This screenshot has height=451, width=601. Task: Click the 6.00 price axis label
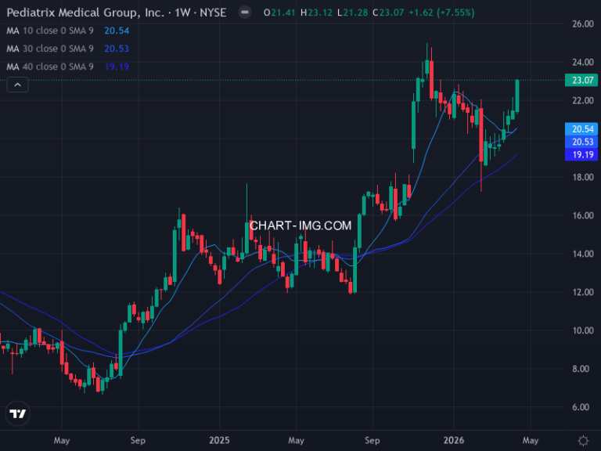[582, 407]
